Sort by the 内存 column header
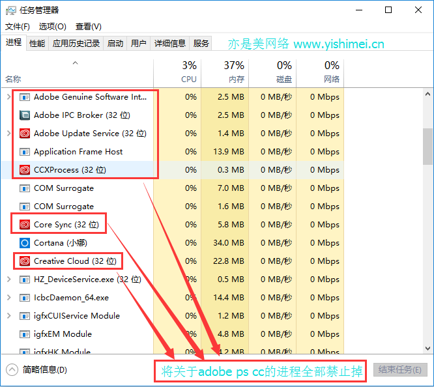This screenshot has width=434, height=387. (225, 73)
